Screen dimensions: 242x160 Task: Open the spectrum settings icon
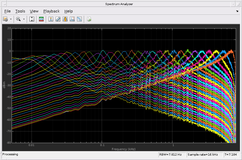[5, 19]
